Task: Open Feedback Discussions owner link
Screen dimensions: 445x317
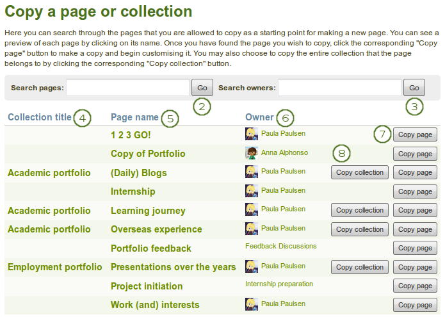Action: (280, 246)
